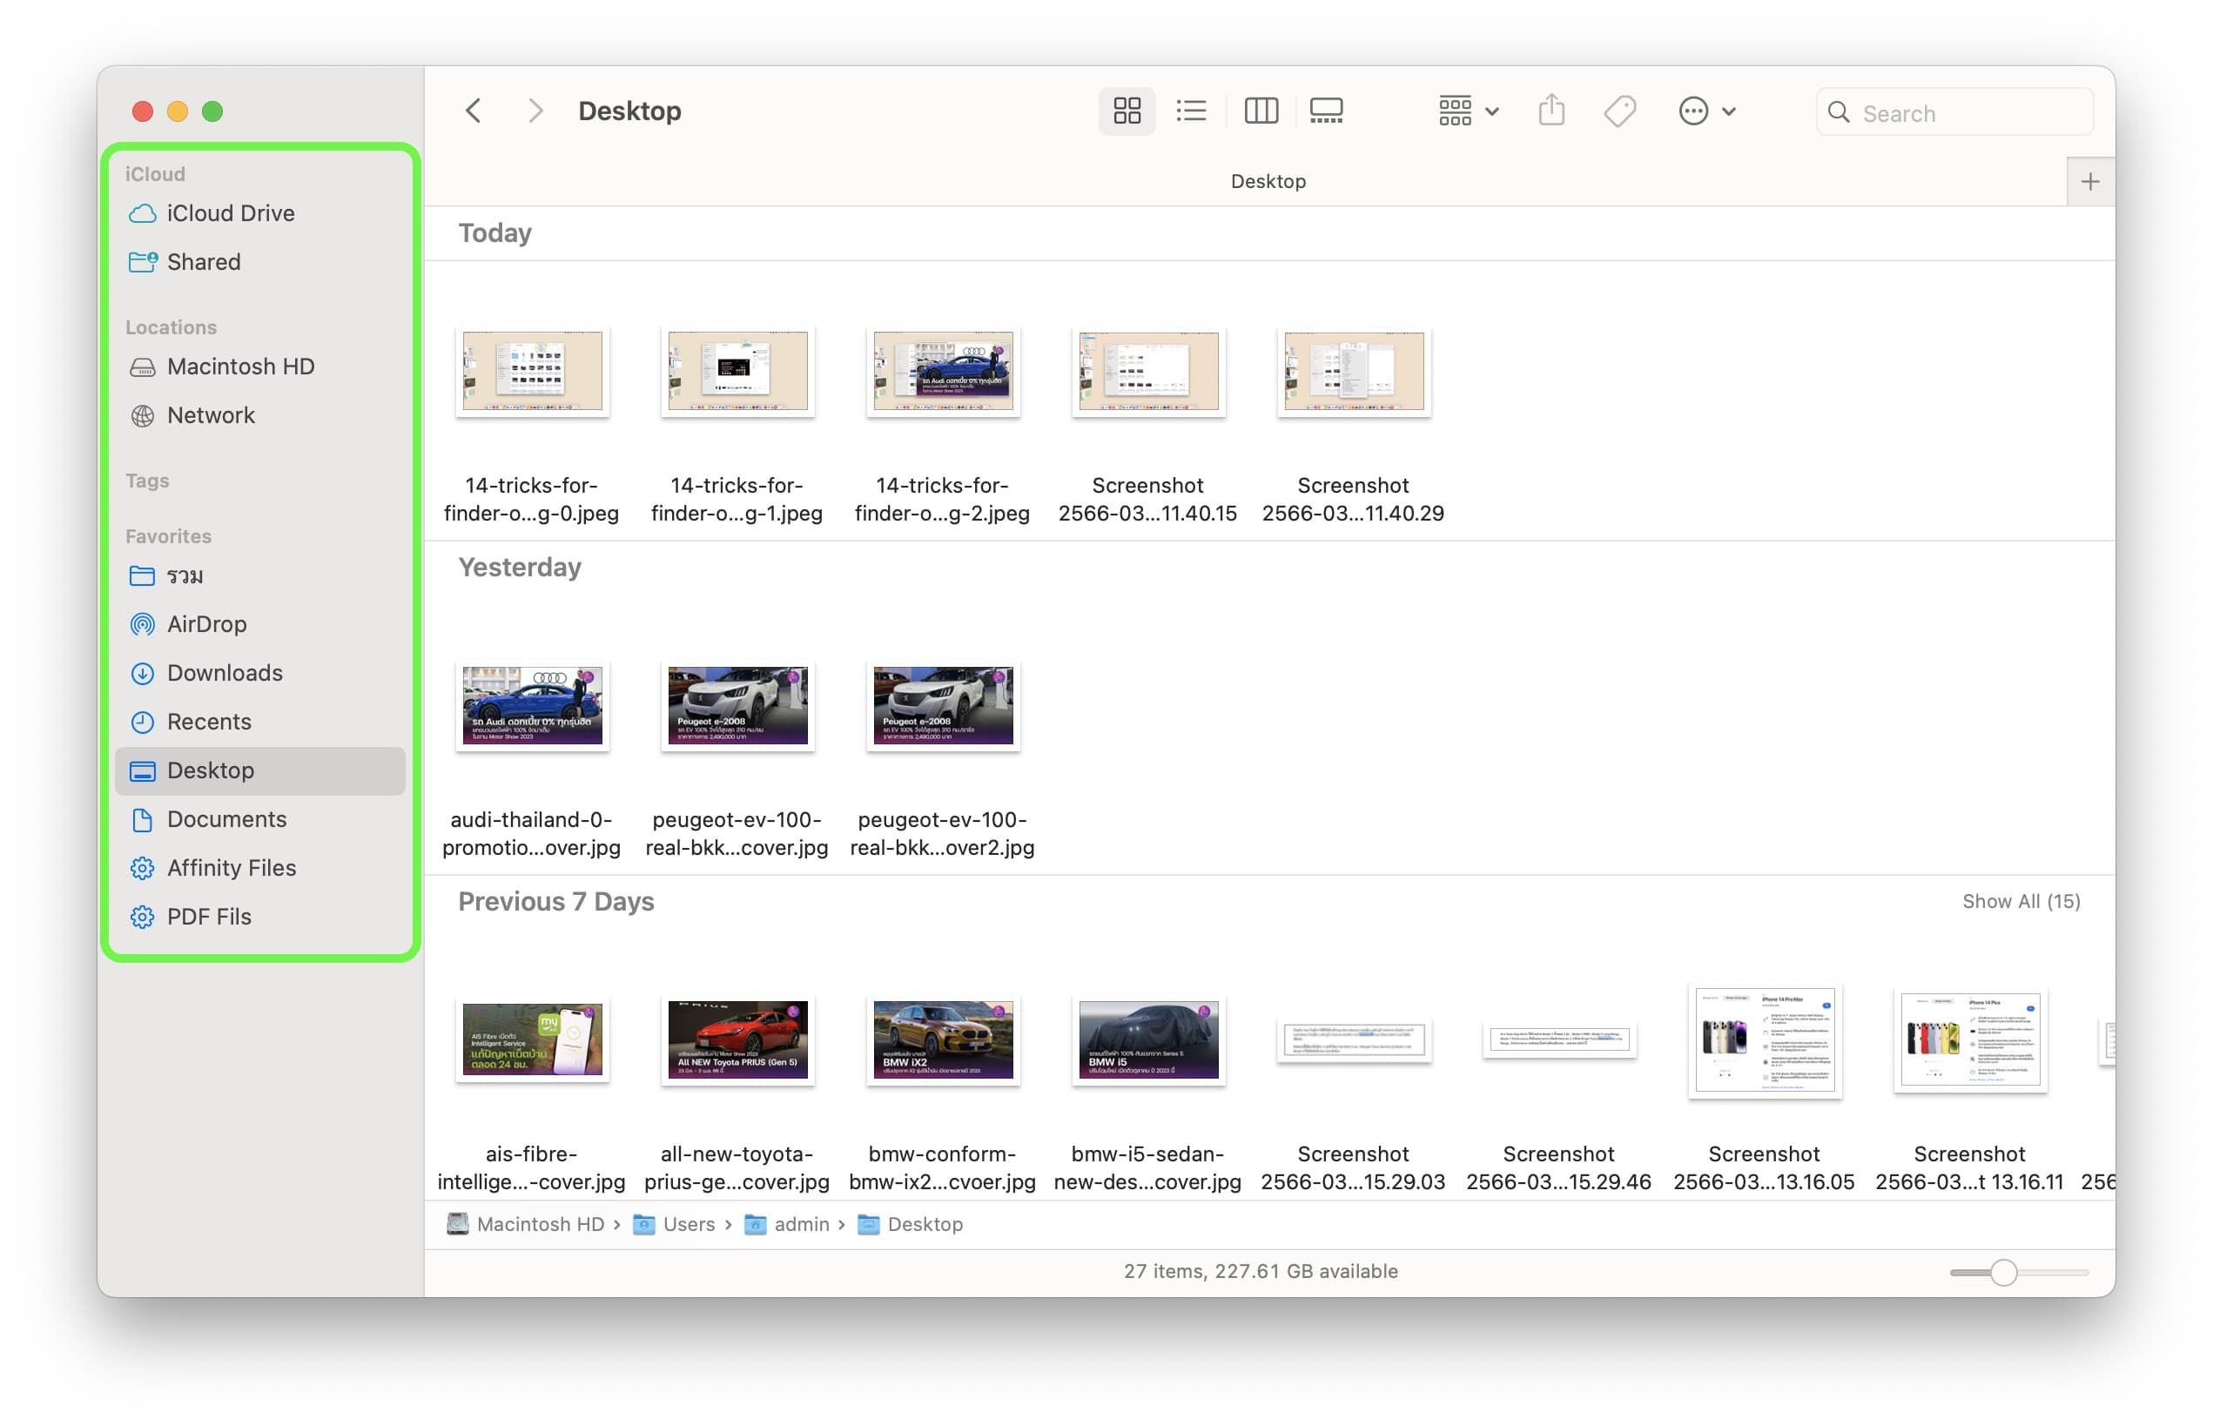Add a new tab with plus button
Viewport: 2213px width, 1426px height.
point(2089,181)
